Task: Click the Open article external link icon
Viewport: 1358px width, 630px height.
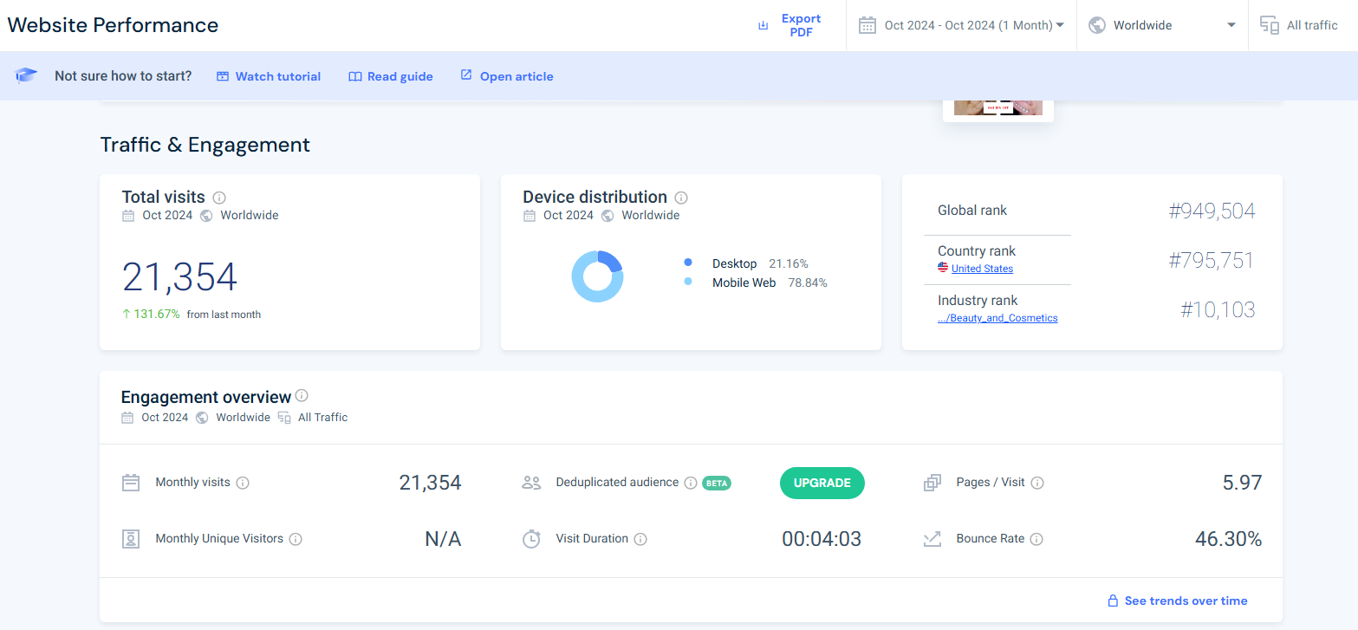Action: 466,75
